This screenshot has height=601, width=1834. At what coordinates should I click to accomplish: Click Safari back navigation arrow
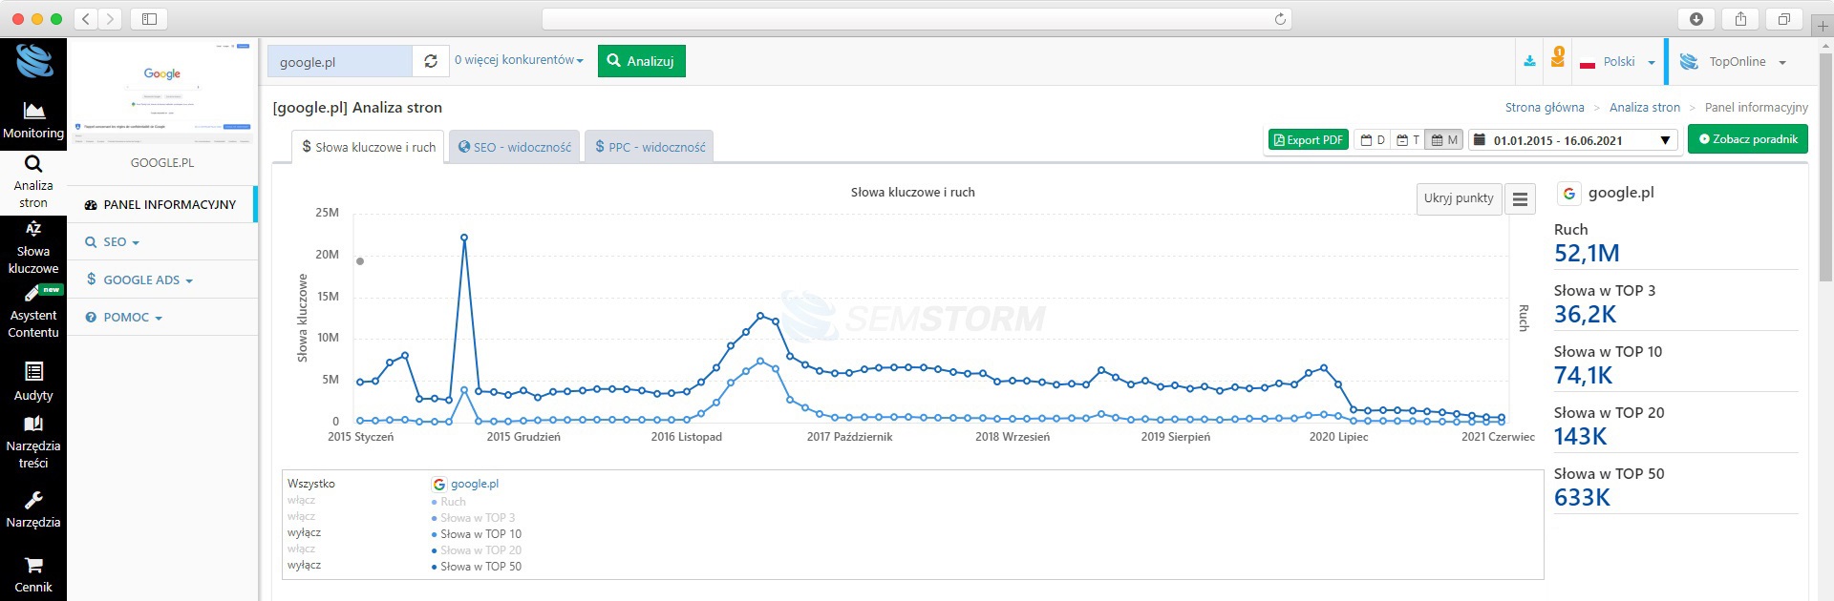click(x=86, y=18)
